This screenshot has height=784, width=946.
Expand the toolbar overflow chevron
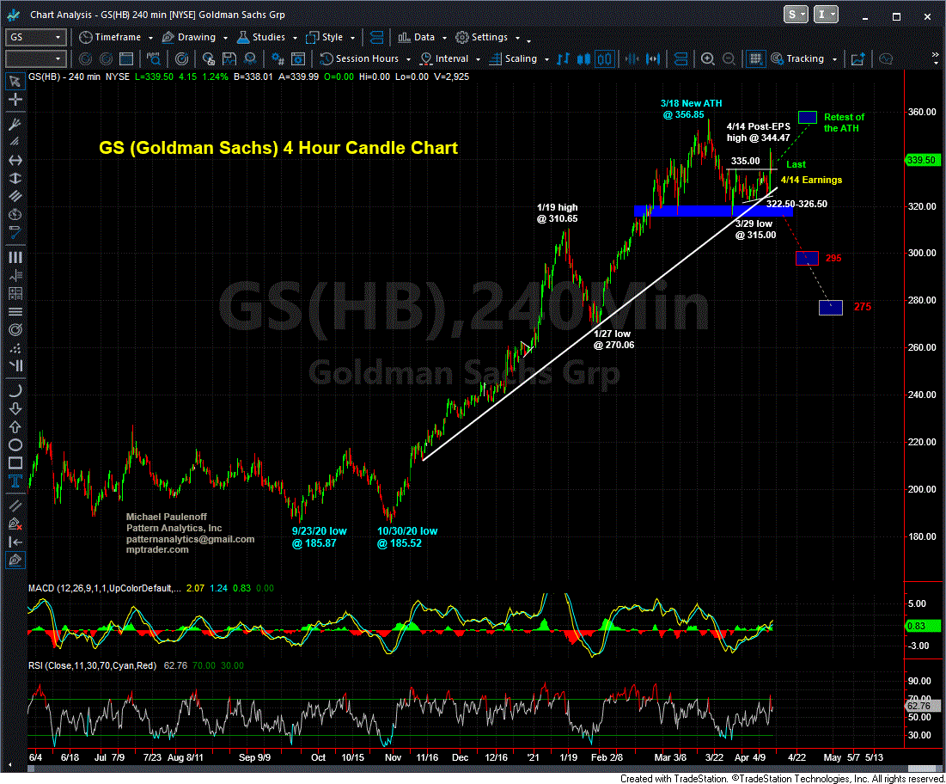pyautogui.click(x=936, y=56)
